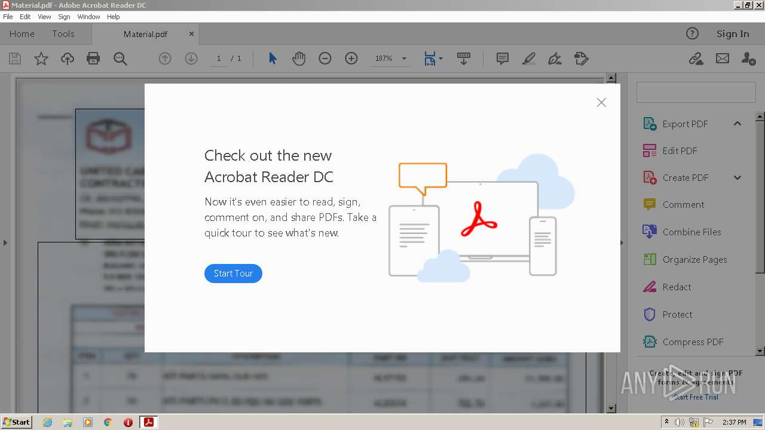The image size is (765, 430).
Task: Open the View menu
Action: [x=45, y=17]
